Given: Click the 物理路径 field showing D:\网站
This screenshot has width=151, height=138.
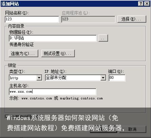Looking at the screenshot, I should 53,38.
